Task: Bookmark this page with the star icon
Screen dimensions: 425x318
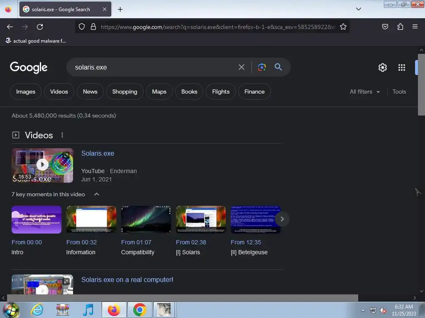Action: pos(343,26)
